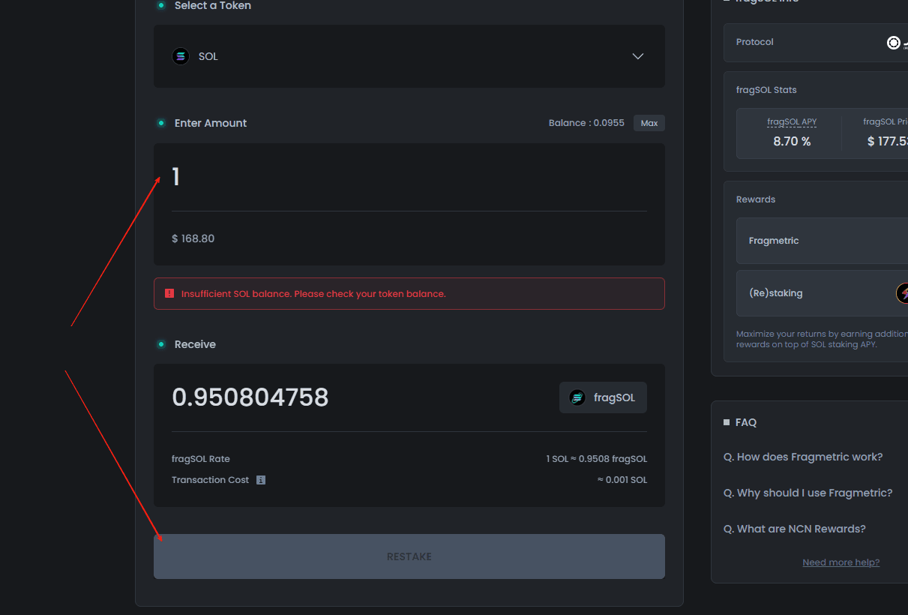Viewport: 908px width, 615px height.
Task: Click the warning icon in the error banner
Action: click(x=169, y=293)
